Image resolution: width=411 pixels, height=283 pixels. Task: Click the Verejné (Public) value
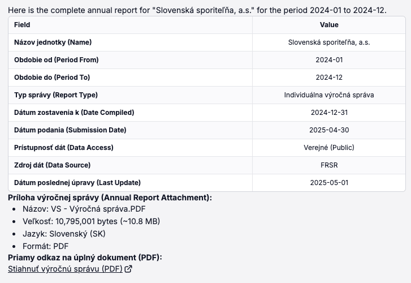tap(329, 148)
